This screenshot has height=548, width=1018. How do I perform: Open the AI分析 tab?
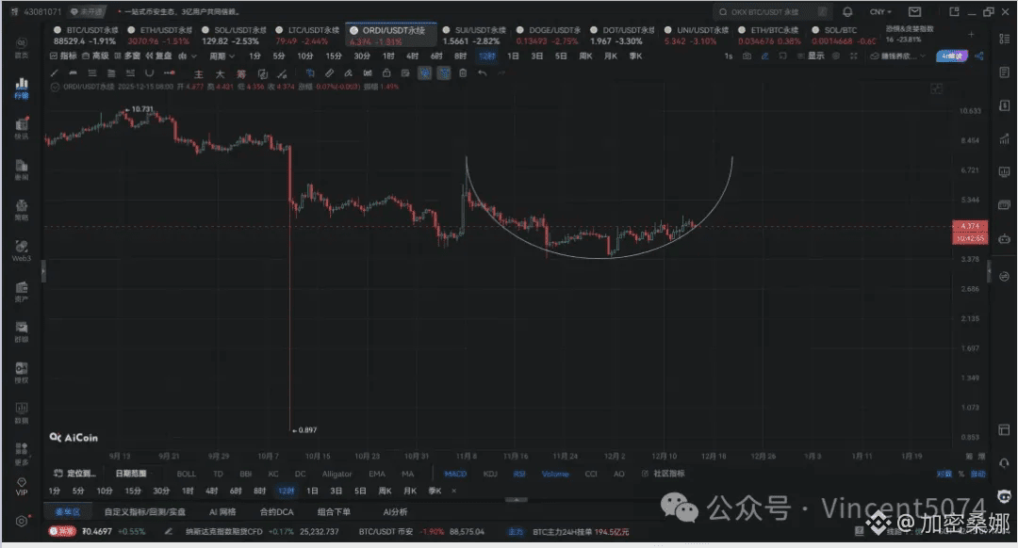click(x=395, y=511)
